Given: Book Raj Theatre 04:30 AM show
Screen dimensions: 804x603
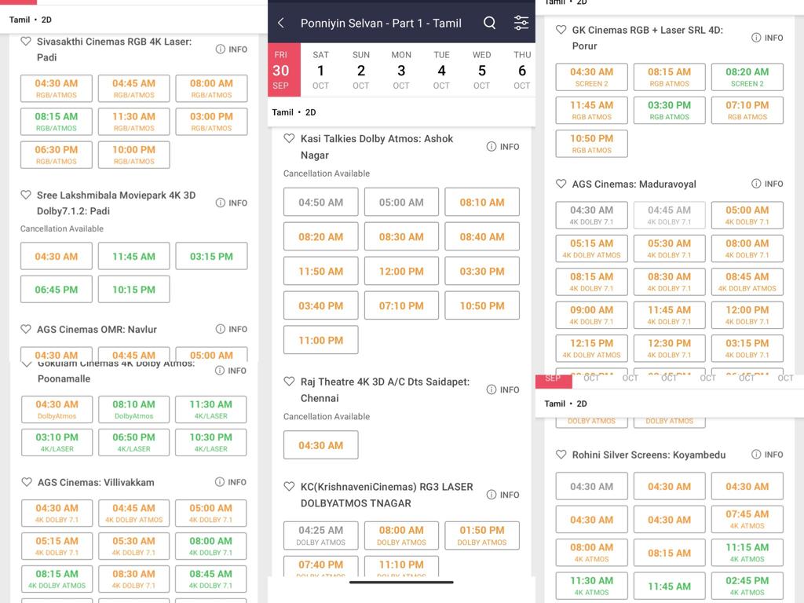Looking at the screenshot, I should (x=321, y=445).
